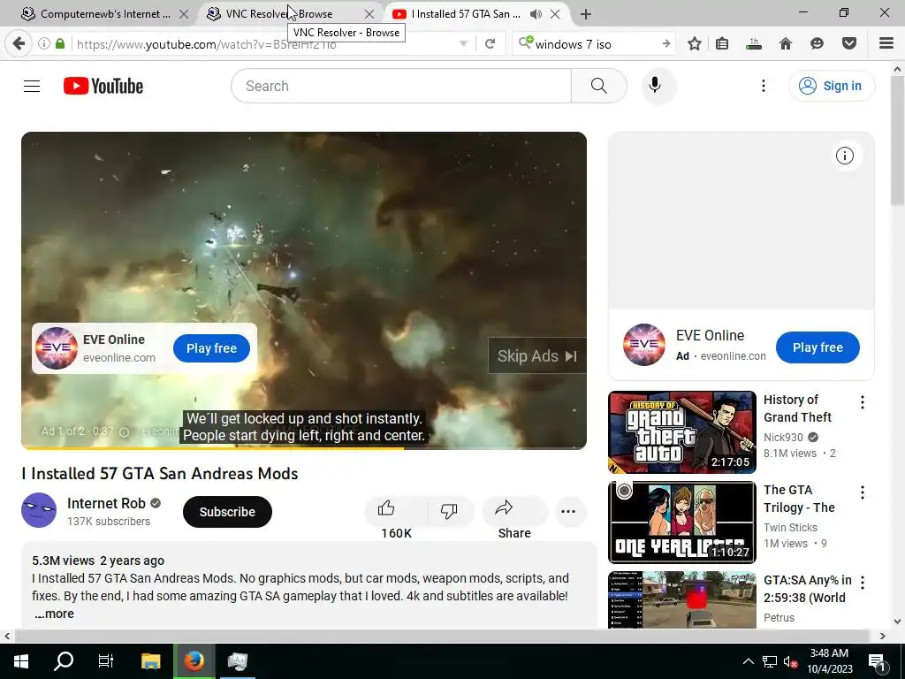The image size is (905, 679).
Task: Subscribe to Internet Rob
Action: pos(227,512)
